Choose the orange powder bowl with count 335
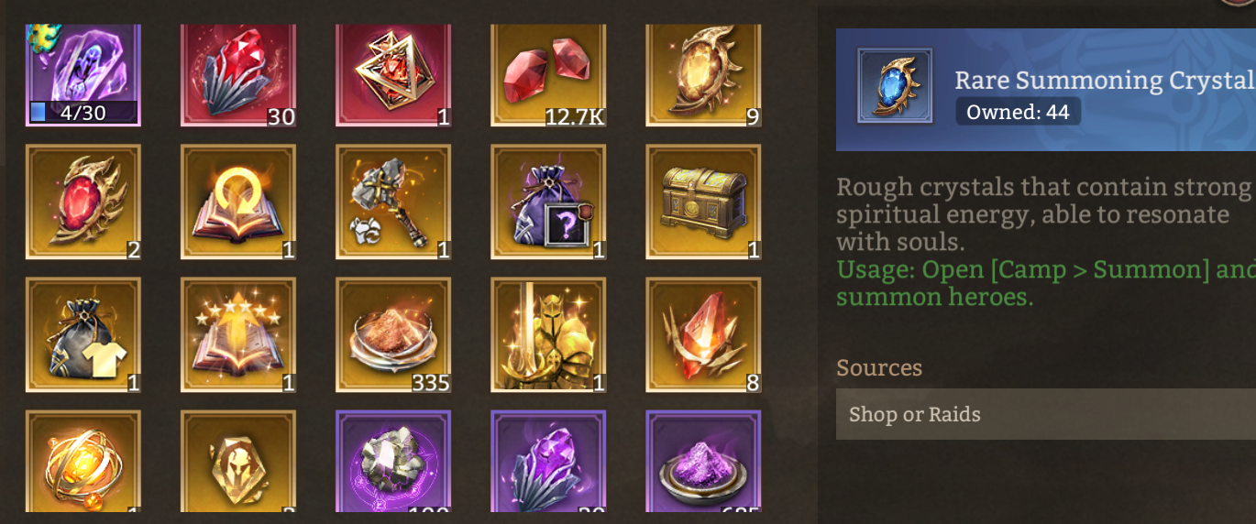1256x524 pixels. pos(393,335)
